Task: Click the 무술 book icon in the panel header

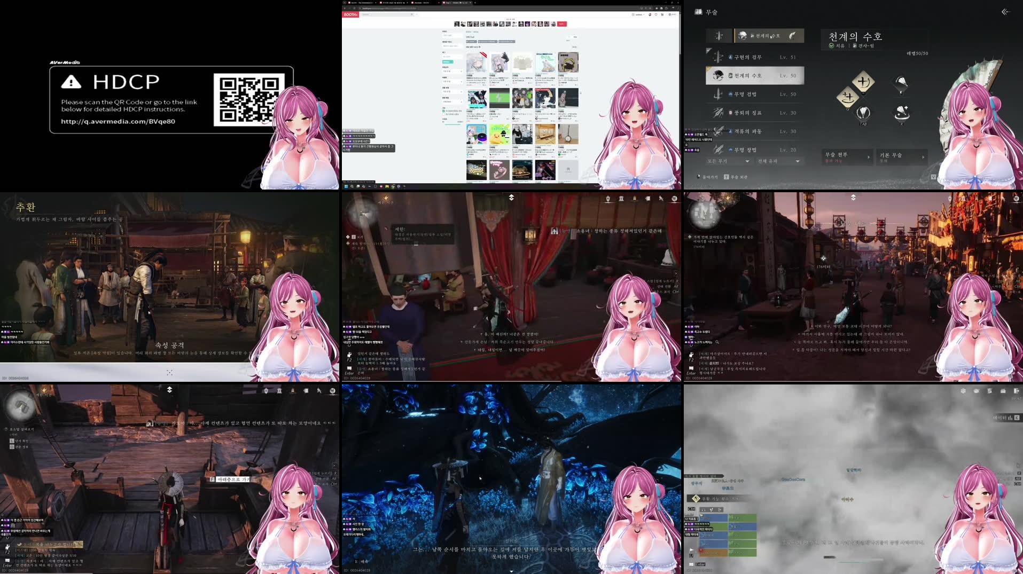Action: pos(698,12)
